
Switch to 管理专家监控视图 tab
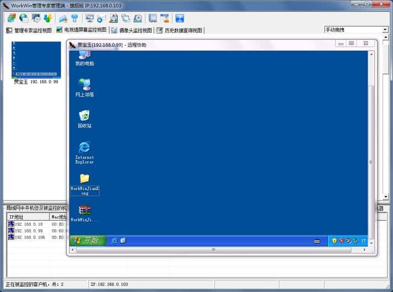[29, 30]
